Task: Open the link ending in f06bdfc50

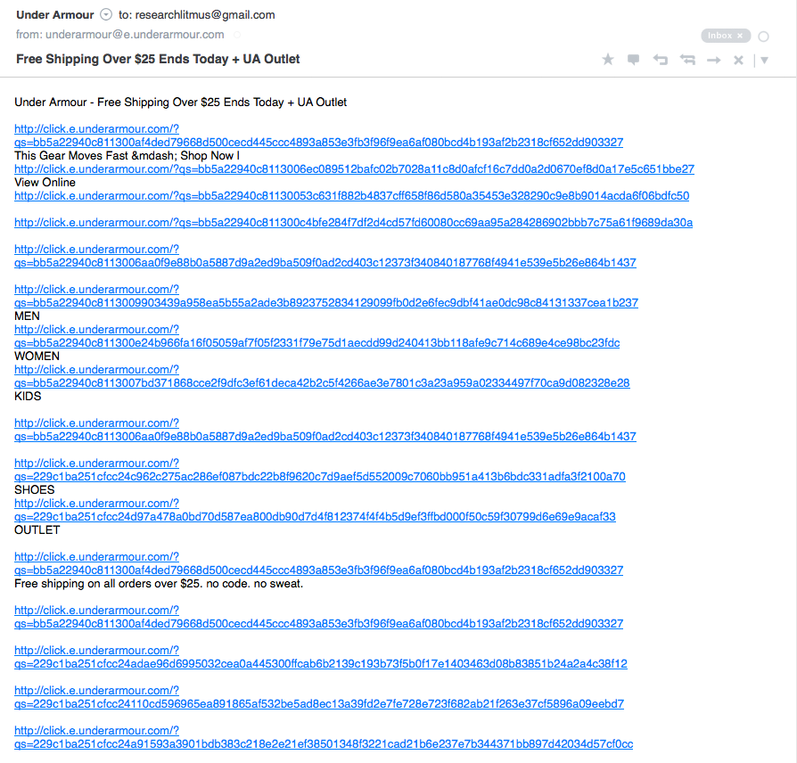Action: (352, 196)
